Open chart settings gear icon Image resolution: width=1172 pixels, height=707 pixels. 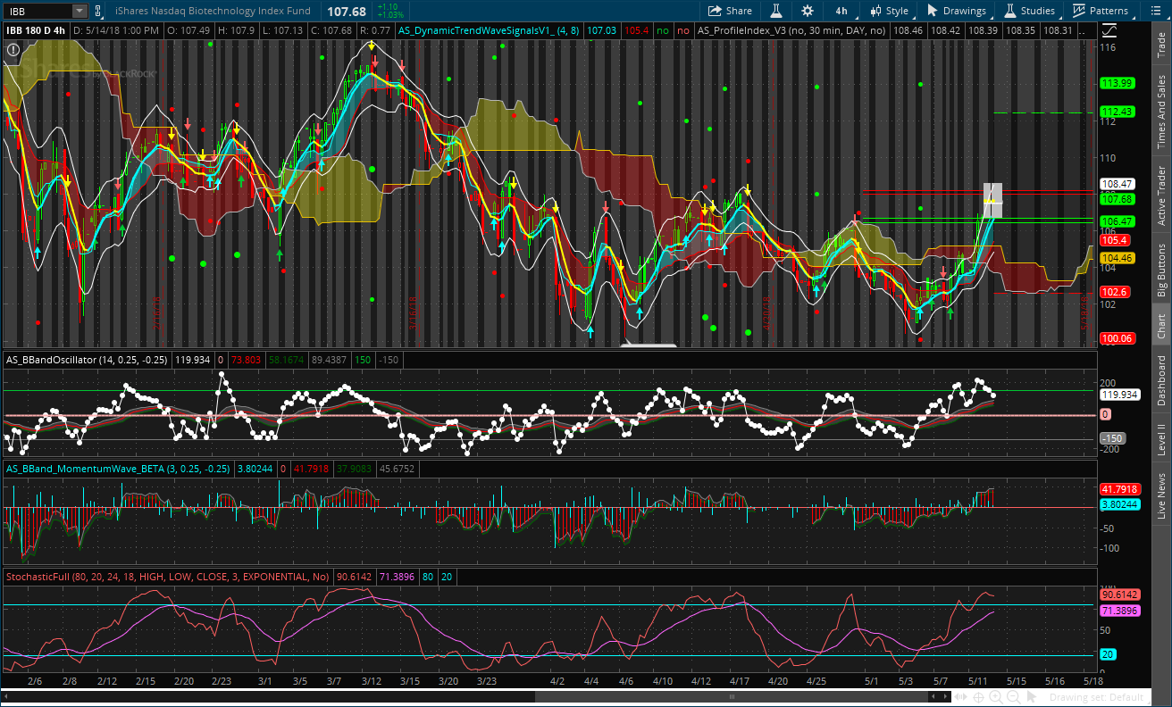coord(808,11)
